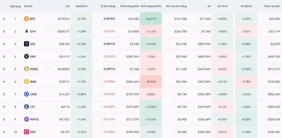
Task: Select DOT open interest $205.30M
Action: coord(204,132)
